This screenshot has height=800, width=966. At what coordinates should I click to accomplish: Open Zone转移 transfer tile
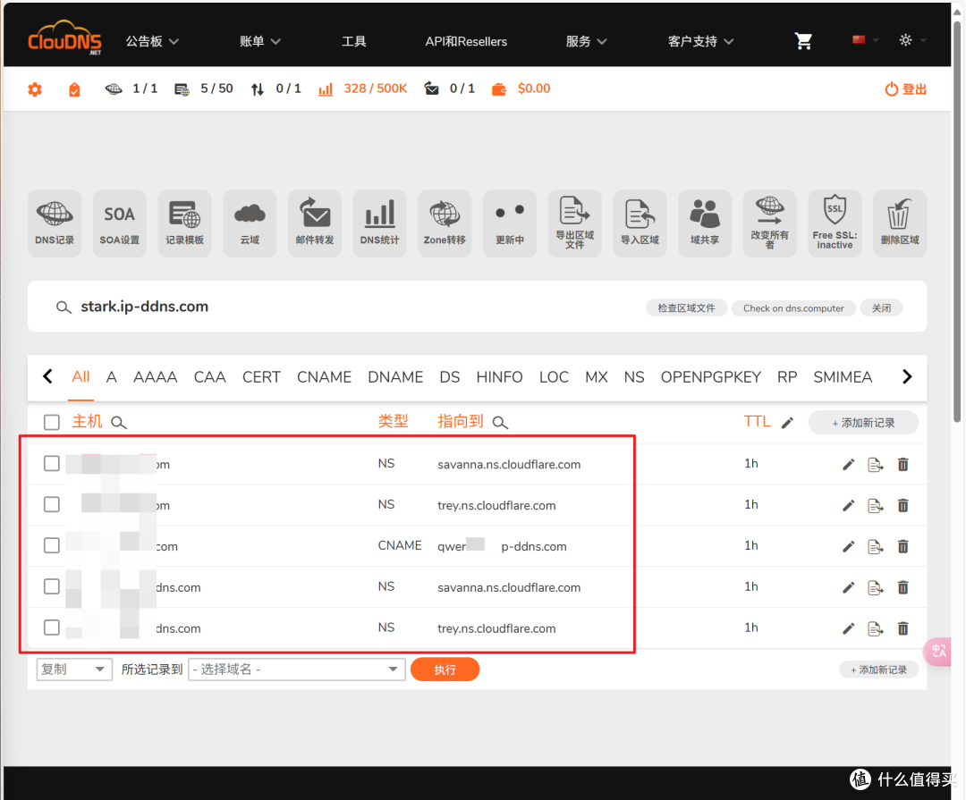click(445, 223)
